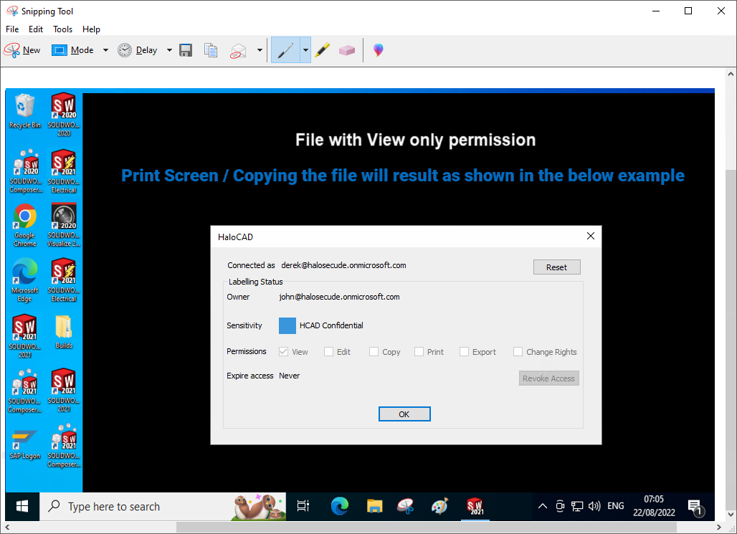
Task: Open the Tools menu
Action: click(62, 29)
